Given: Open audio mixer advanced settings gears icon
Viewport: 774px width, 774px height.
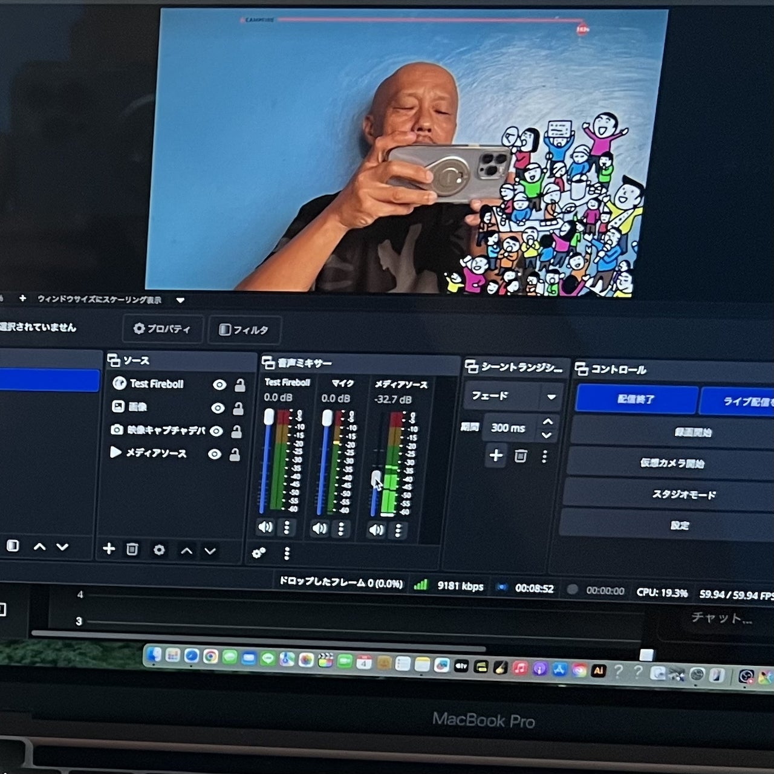Looking at the screenshot, I should (259, 553).
